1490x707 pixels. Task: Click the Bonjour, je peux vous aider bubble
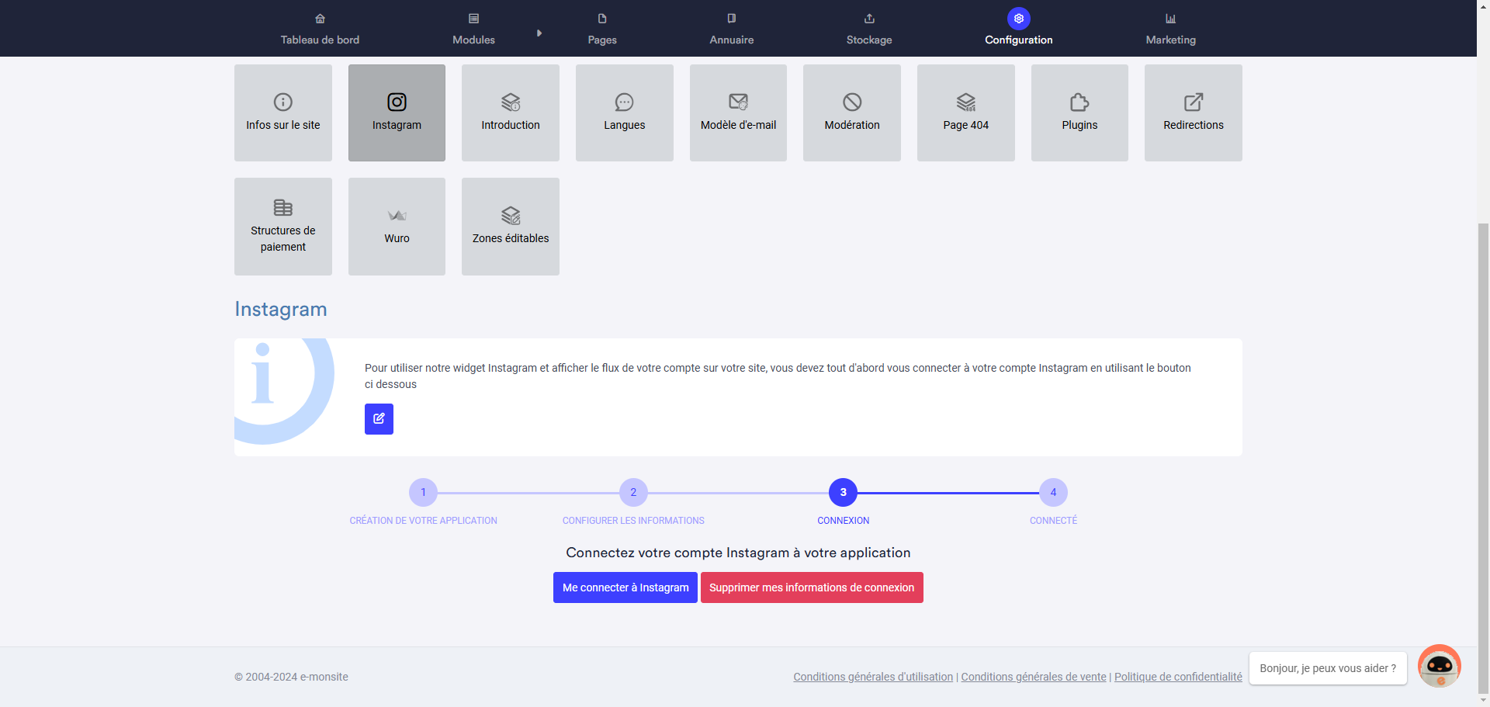(1328, 668)
